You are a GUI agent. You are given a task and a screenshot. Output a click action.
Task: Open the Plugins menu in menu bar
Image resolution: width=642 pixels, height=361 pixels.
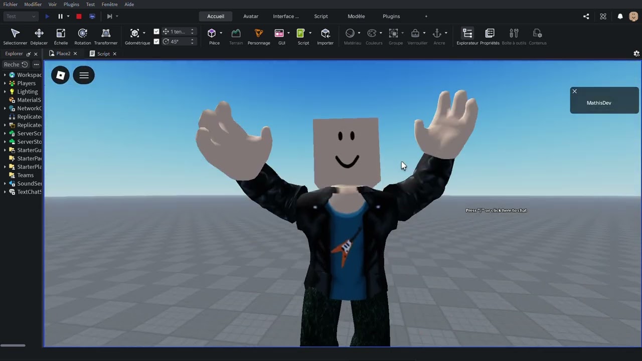[x=71, y=5]
